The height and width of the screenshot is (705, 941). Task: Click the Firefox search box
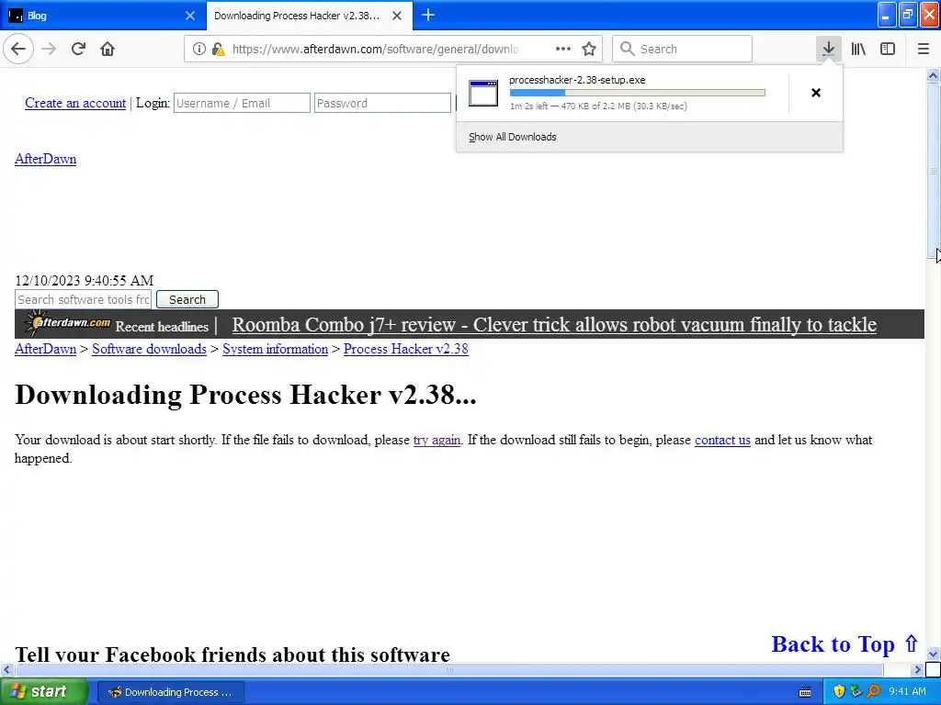click(x=682, y=49)
